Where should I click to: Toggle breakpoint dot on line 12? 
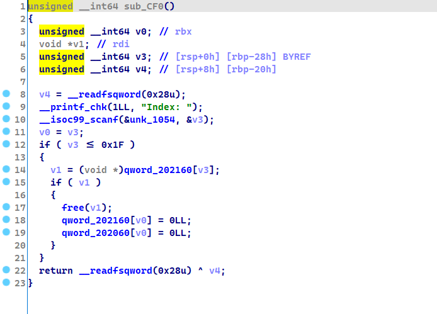click(6, 144)
